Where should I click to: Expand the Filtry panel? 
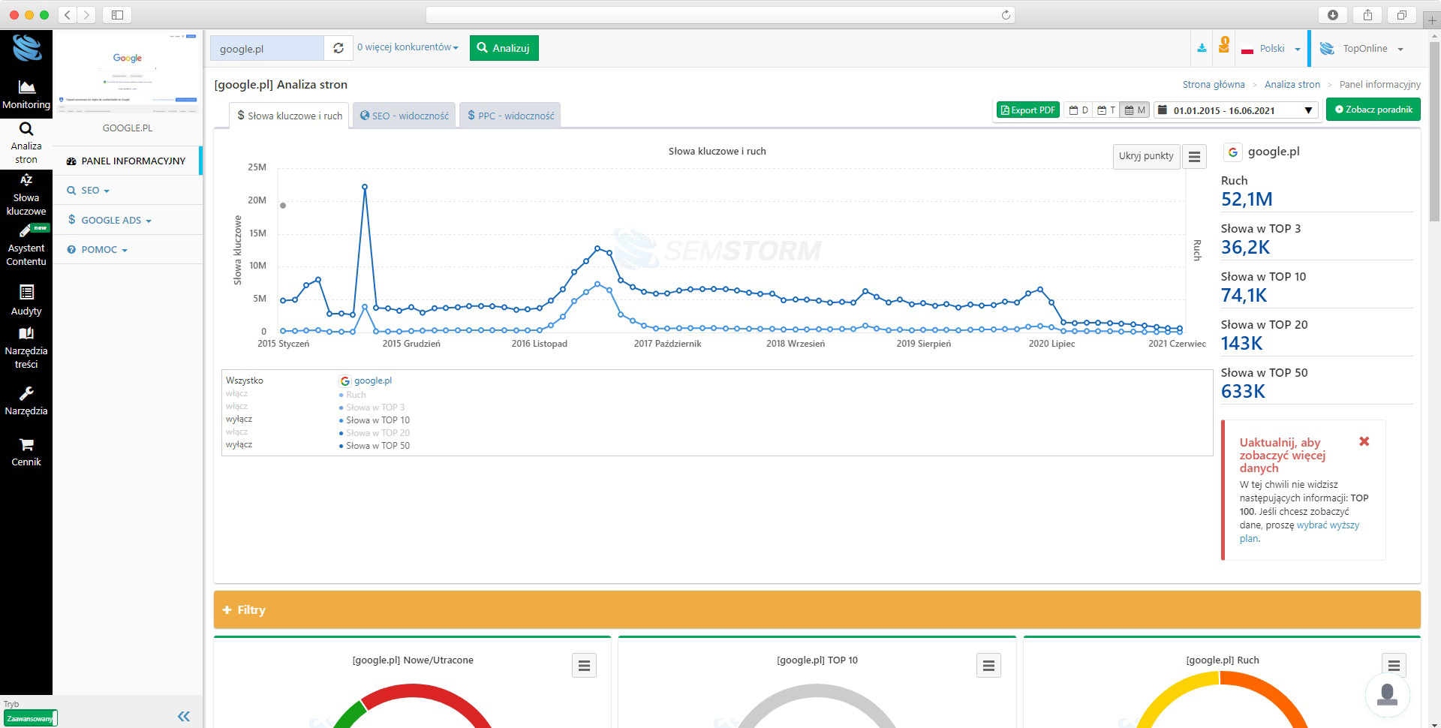pyautogui.click(x=817, y=609)
